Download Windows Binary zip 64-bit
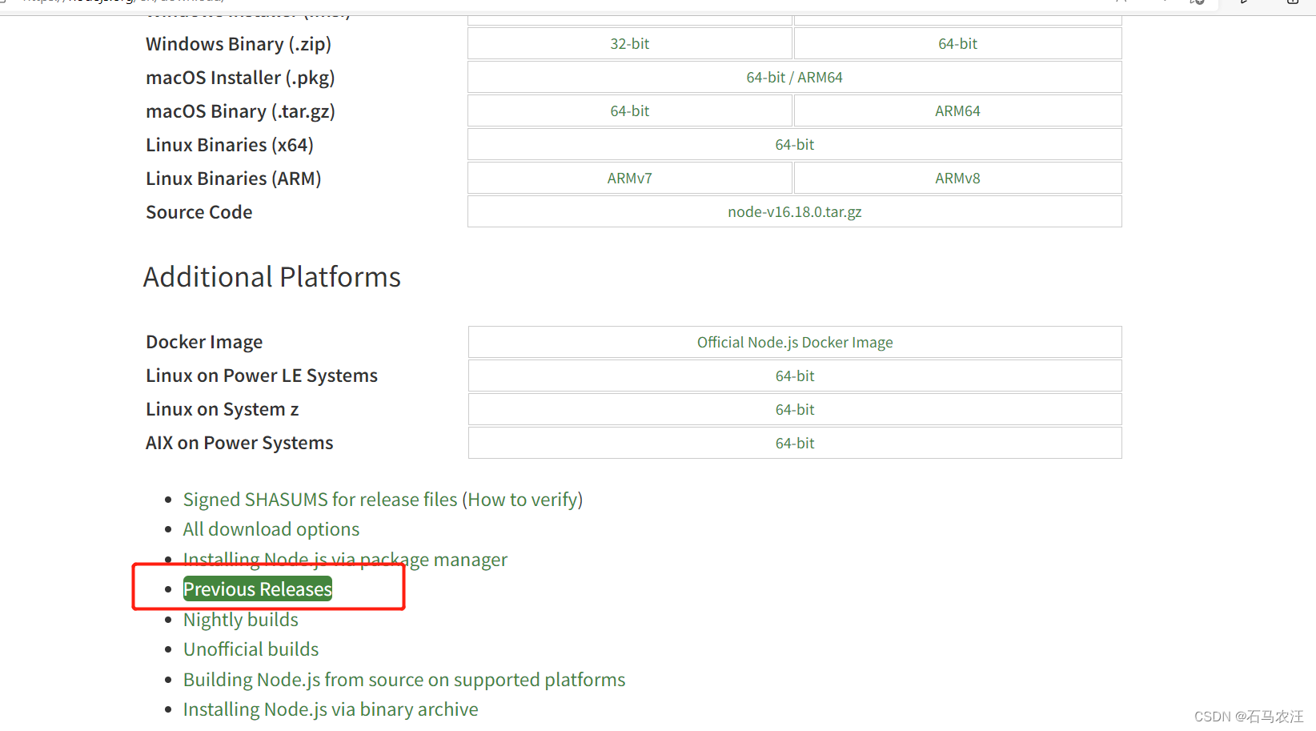1316x731 pixels. 957,44
